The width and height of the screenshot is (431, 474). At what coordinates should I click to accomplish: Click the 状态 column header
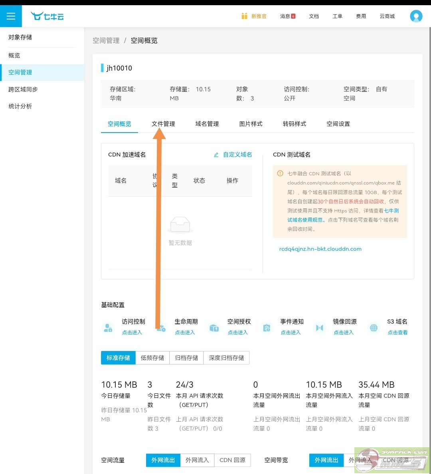[x=199, y=180]
